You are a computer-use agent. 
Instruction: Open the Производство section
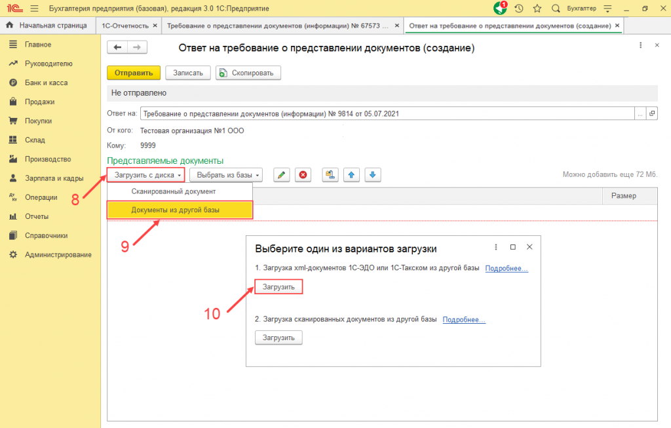click(x=47, y=159)
